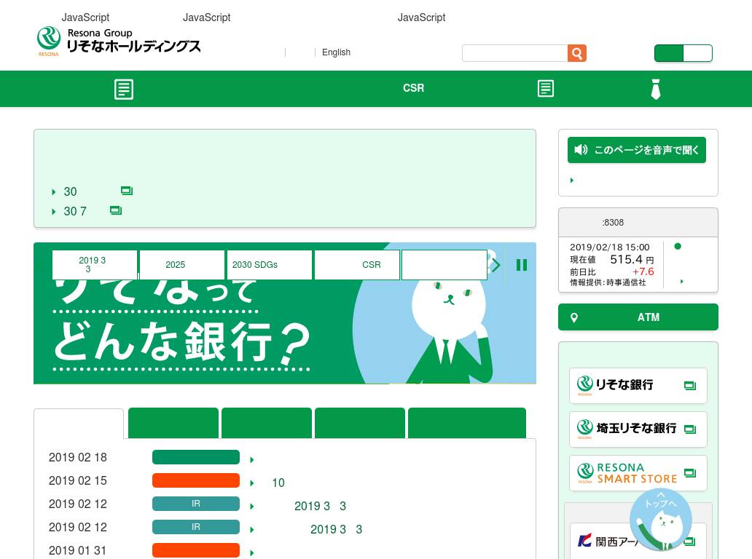Click the stock timestamp "2019/02/18 15:00"
Image resolution: width=752 pixels, height=559 pixels.
(x=610, y=247)
